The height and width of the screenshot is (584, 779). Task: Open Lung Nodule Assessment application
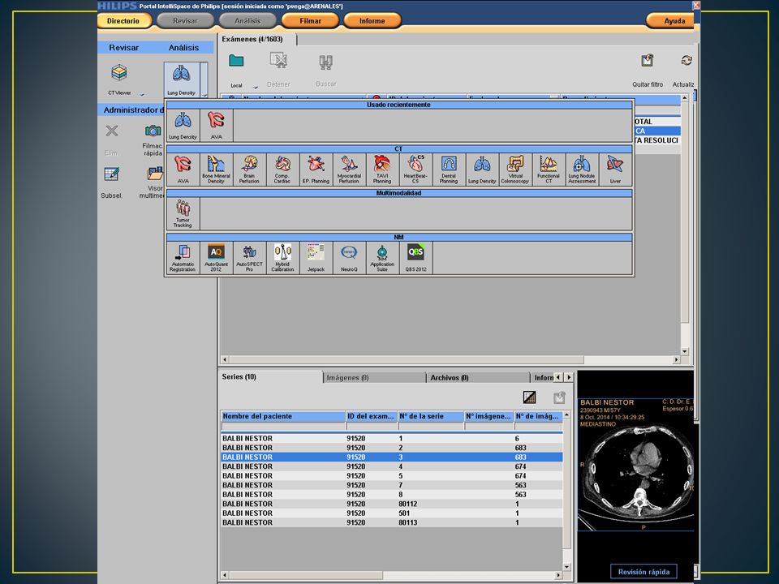(582, 169)
